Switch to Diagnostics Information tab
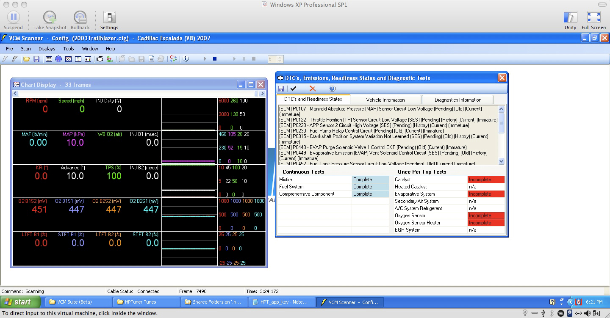 point(458,100)
